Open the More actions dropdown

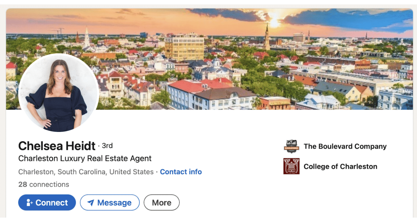click(162, 203)
